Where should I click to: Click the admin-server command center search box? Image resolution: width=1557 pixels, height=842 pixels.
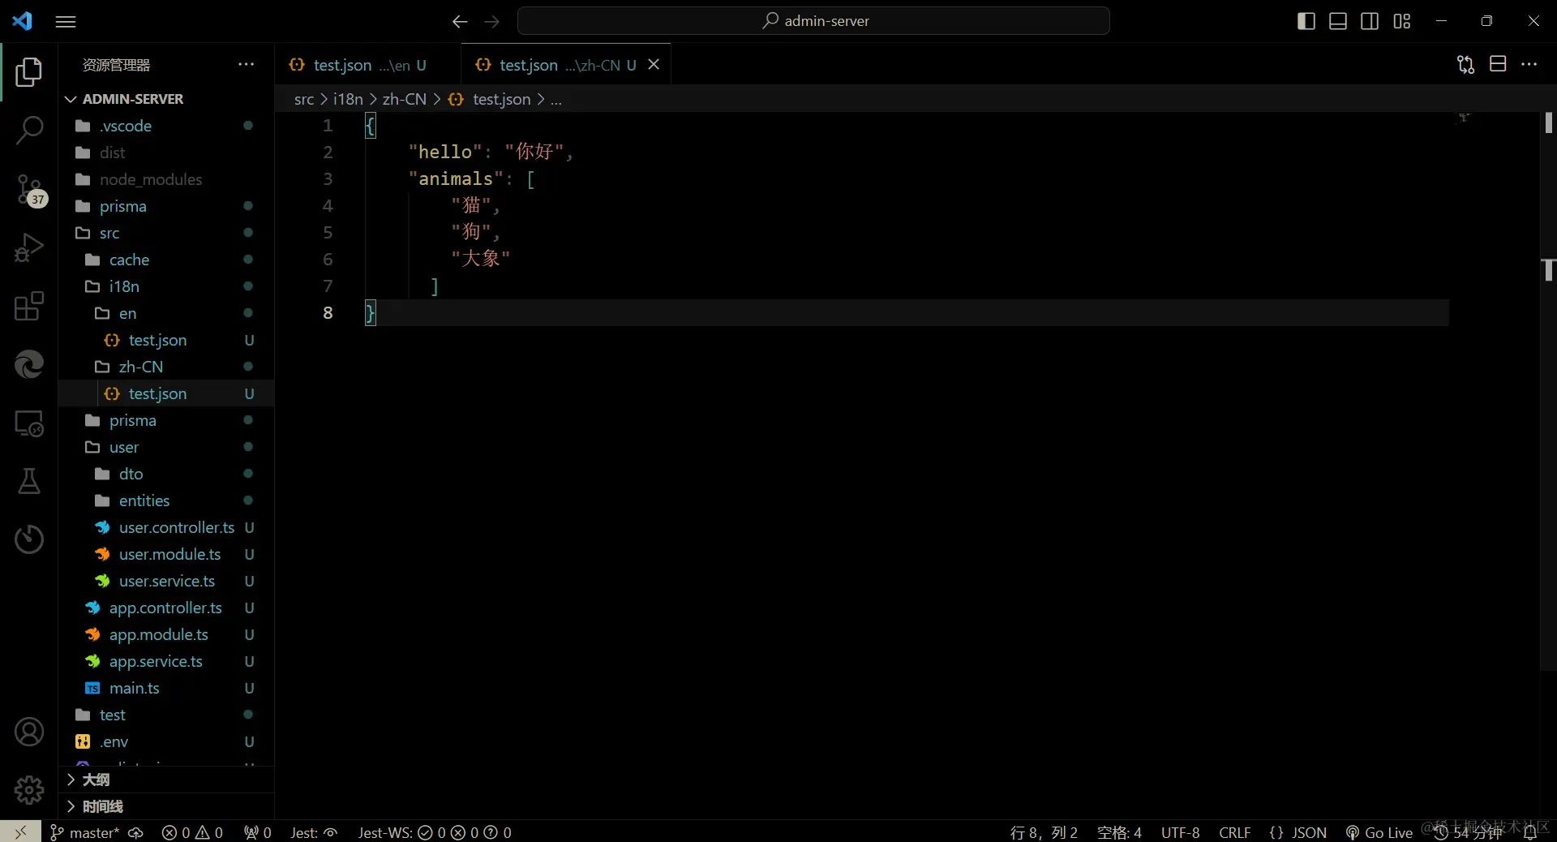813,21
